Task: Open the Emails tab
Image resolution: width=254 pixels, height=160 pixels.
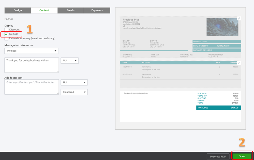Action: (x=71, y=10)
